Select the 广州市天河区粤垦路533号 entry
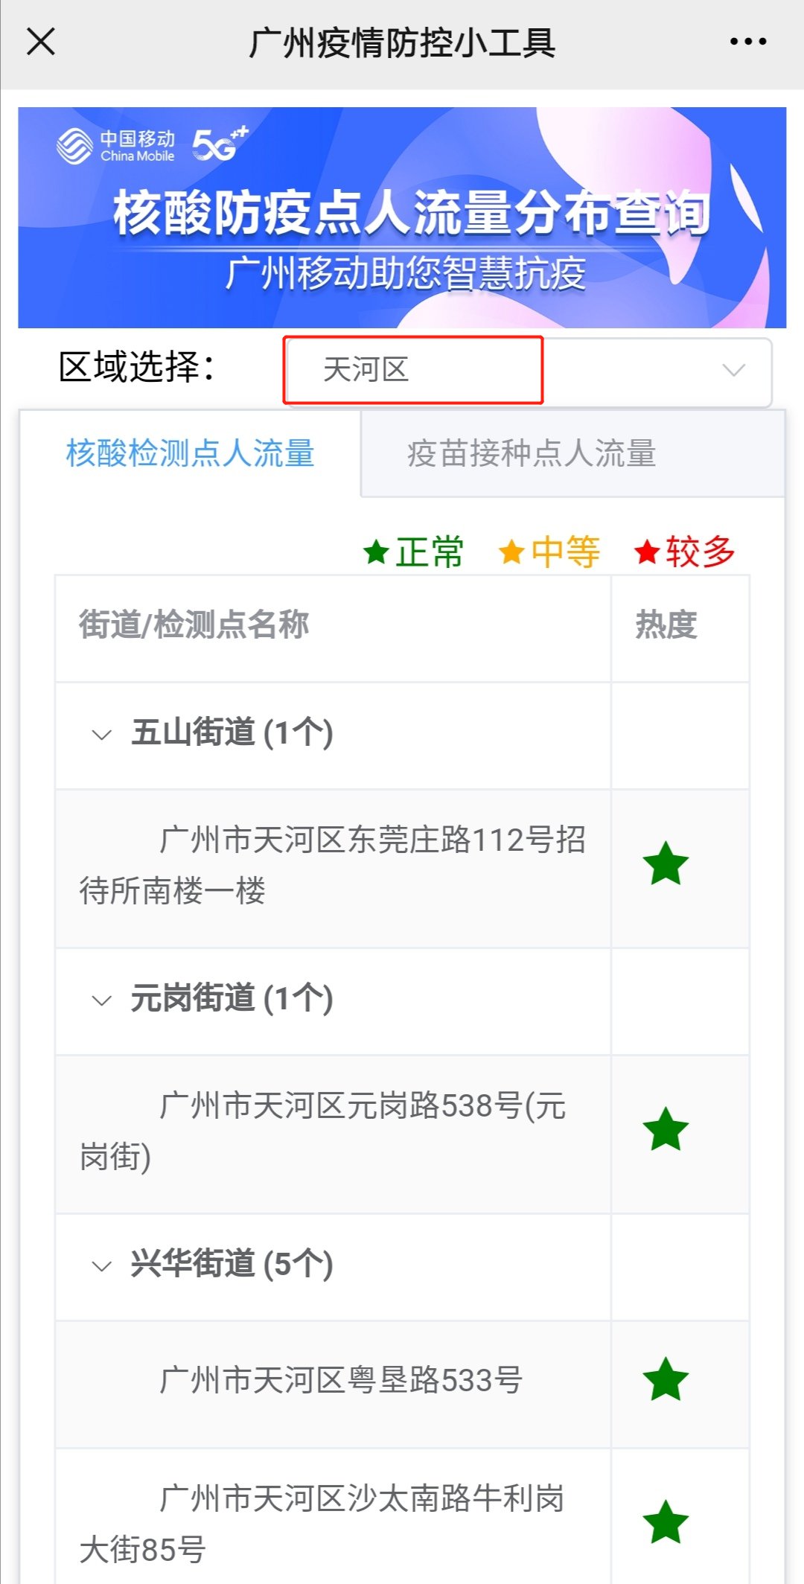The width and height of the screenshot is (804, 1584). click(x=341, y=1380)
